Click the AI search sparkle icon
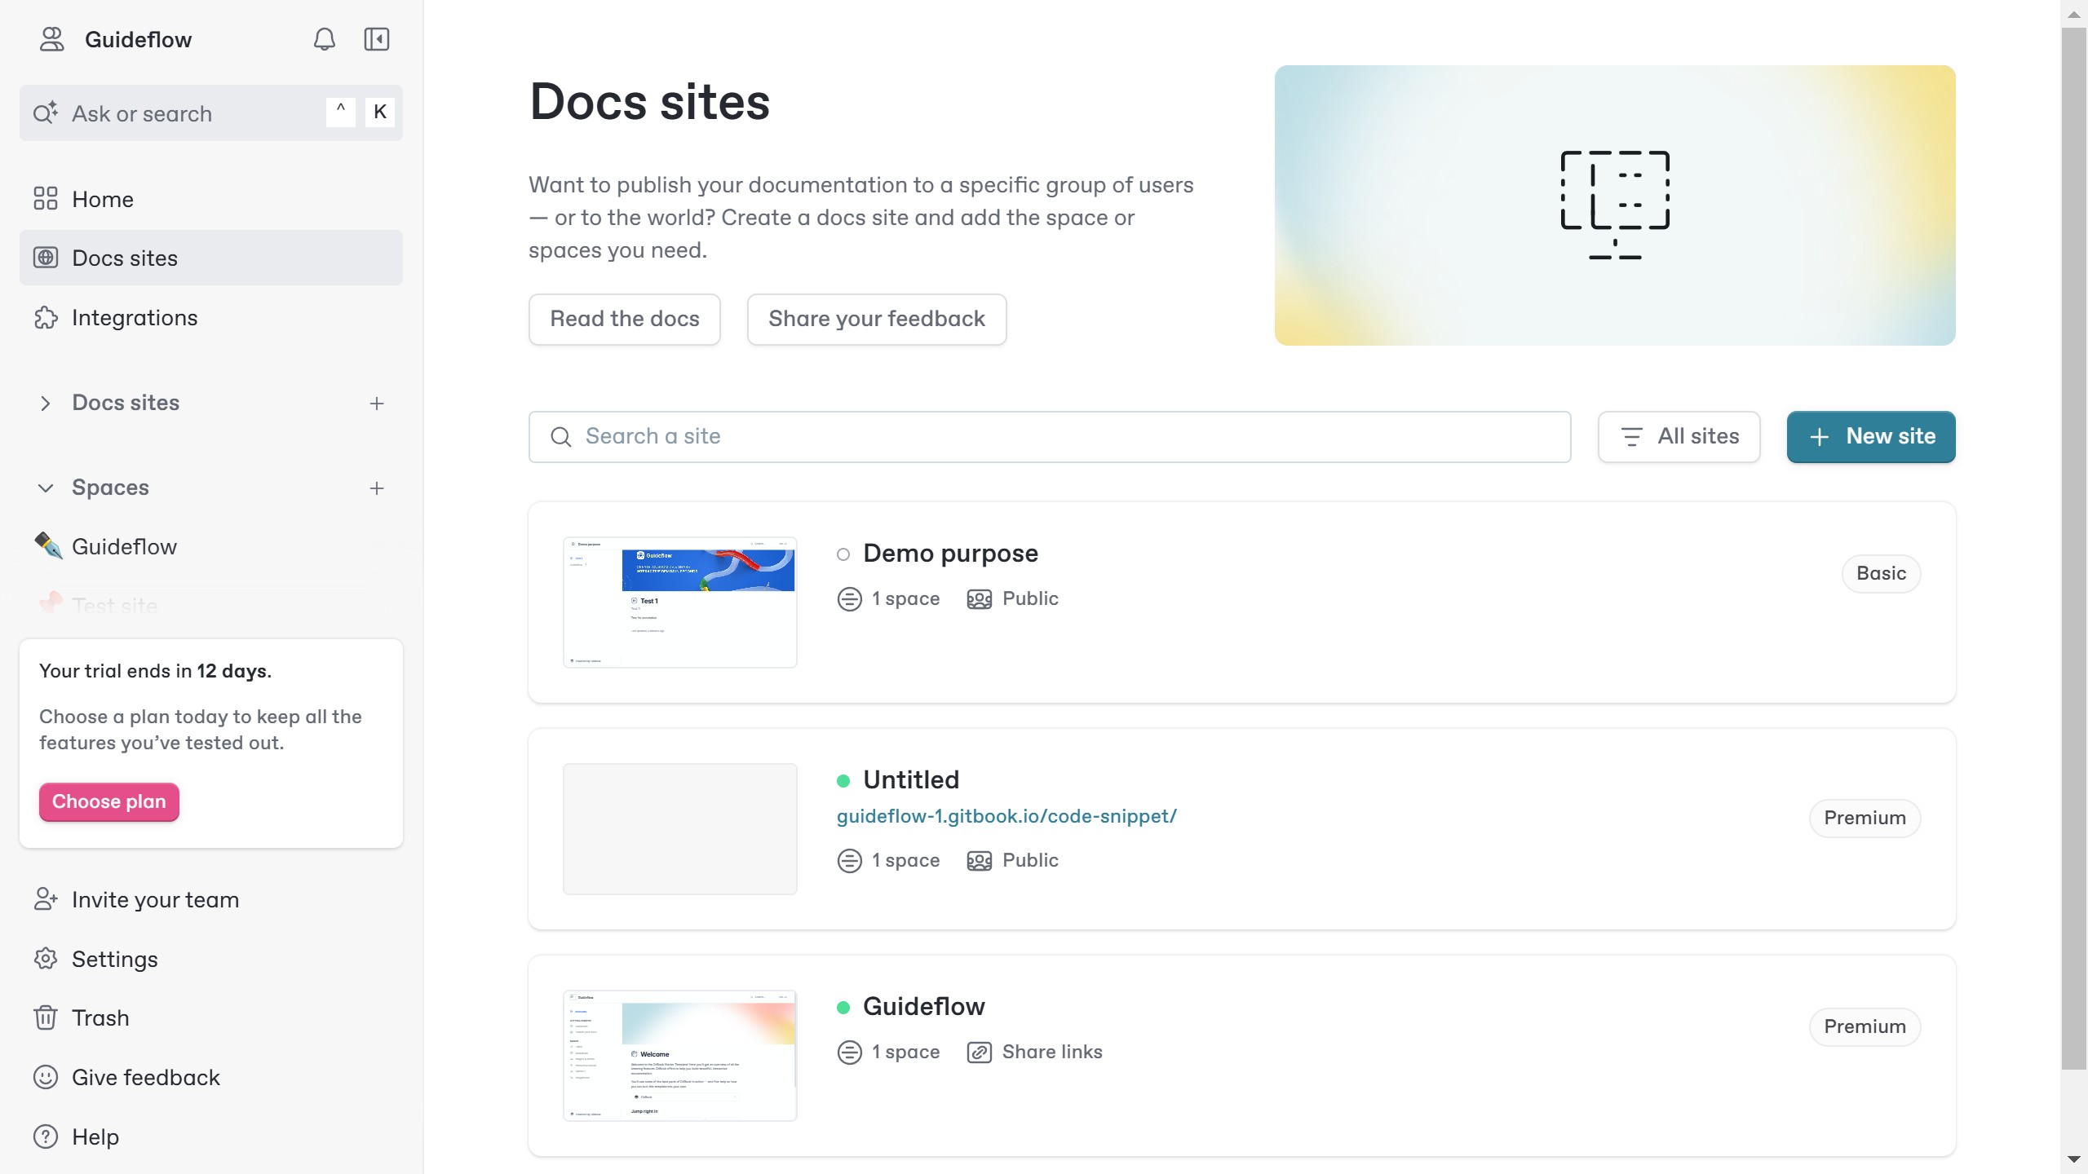 [x=46, y=113]
